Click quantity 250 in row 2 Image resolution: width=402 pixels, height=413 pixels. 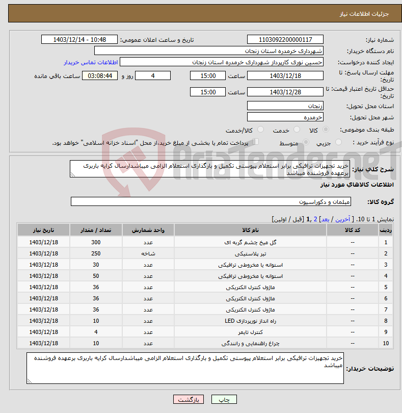[x=96, y=253]
